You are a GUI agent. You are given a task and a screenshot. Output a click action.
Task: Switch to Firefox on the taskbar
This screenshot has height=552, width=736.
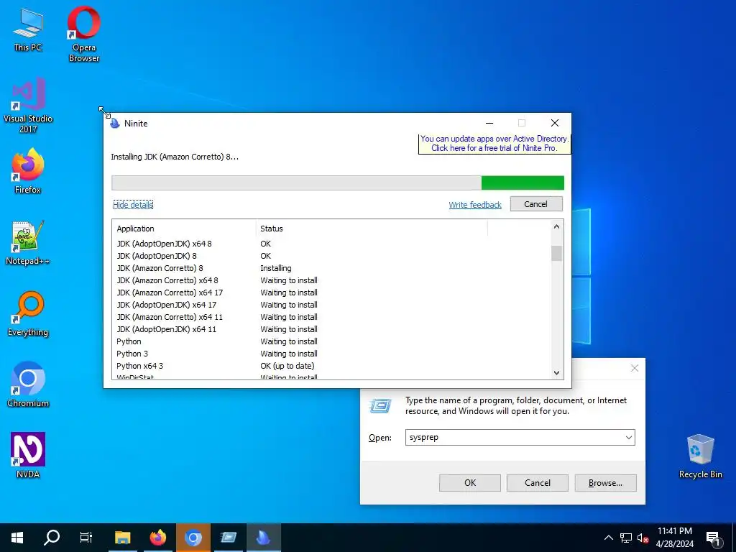158,538
